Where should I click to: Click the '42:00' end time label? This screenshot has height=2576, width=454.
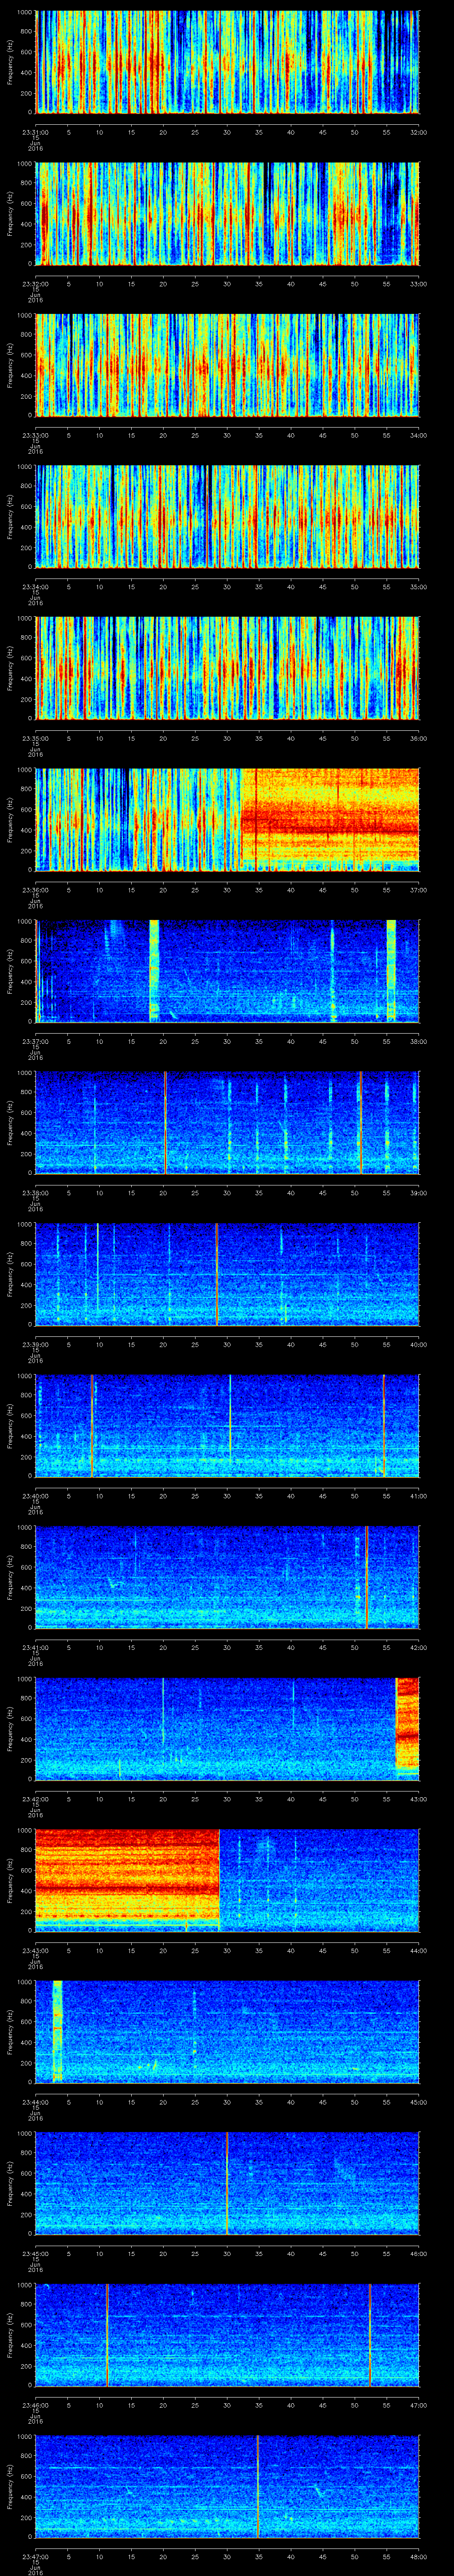point(418,1648)
